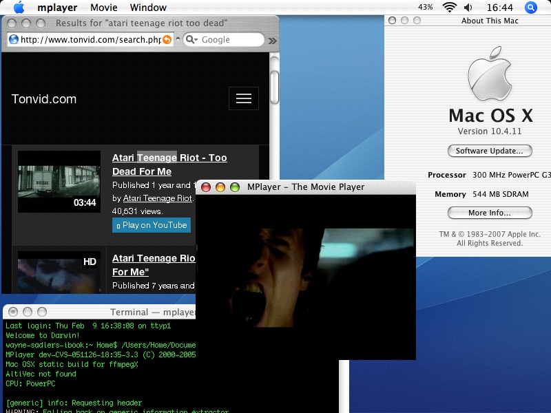Click the orange reload icon in address bar

coord(167,40)
